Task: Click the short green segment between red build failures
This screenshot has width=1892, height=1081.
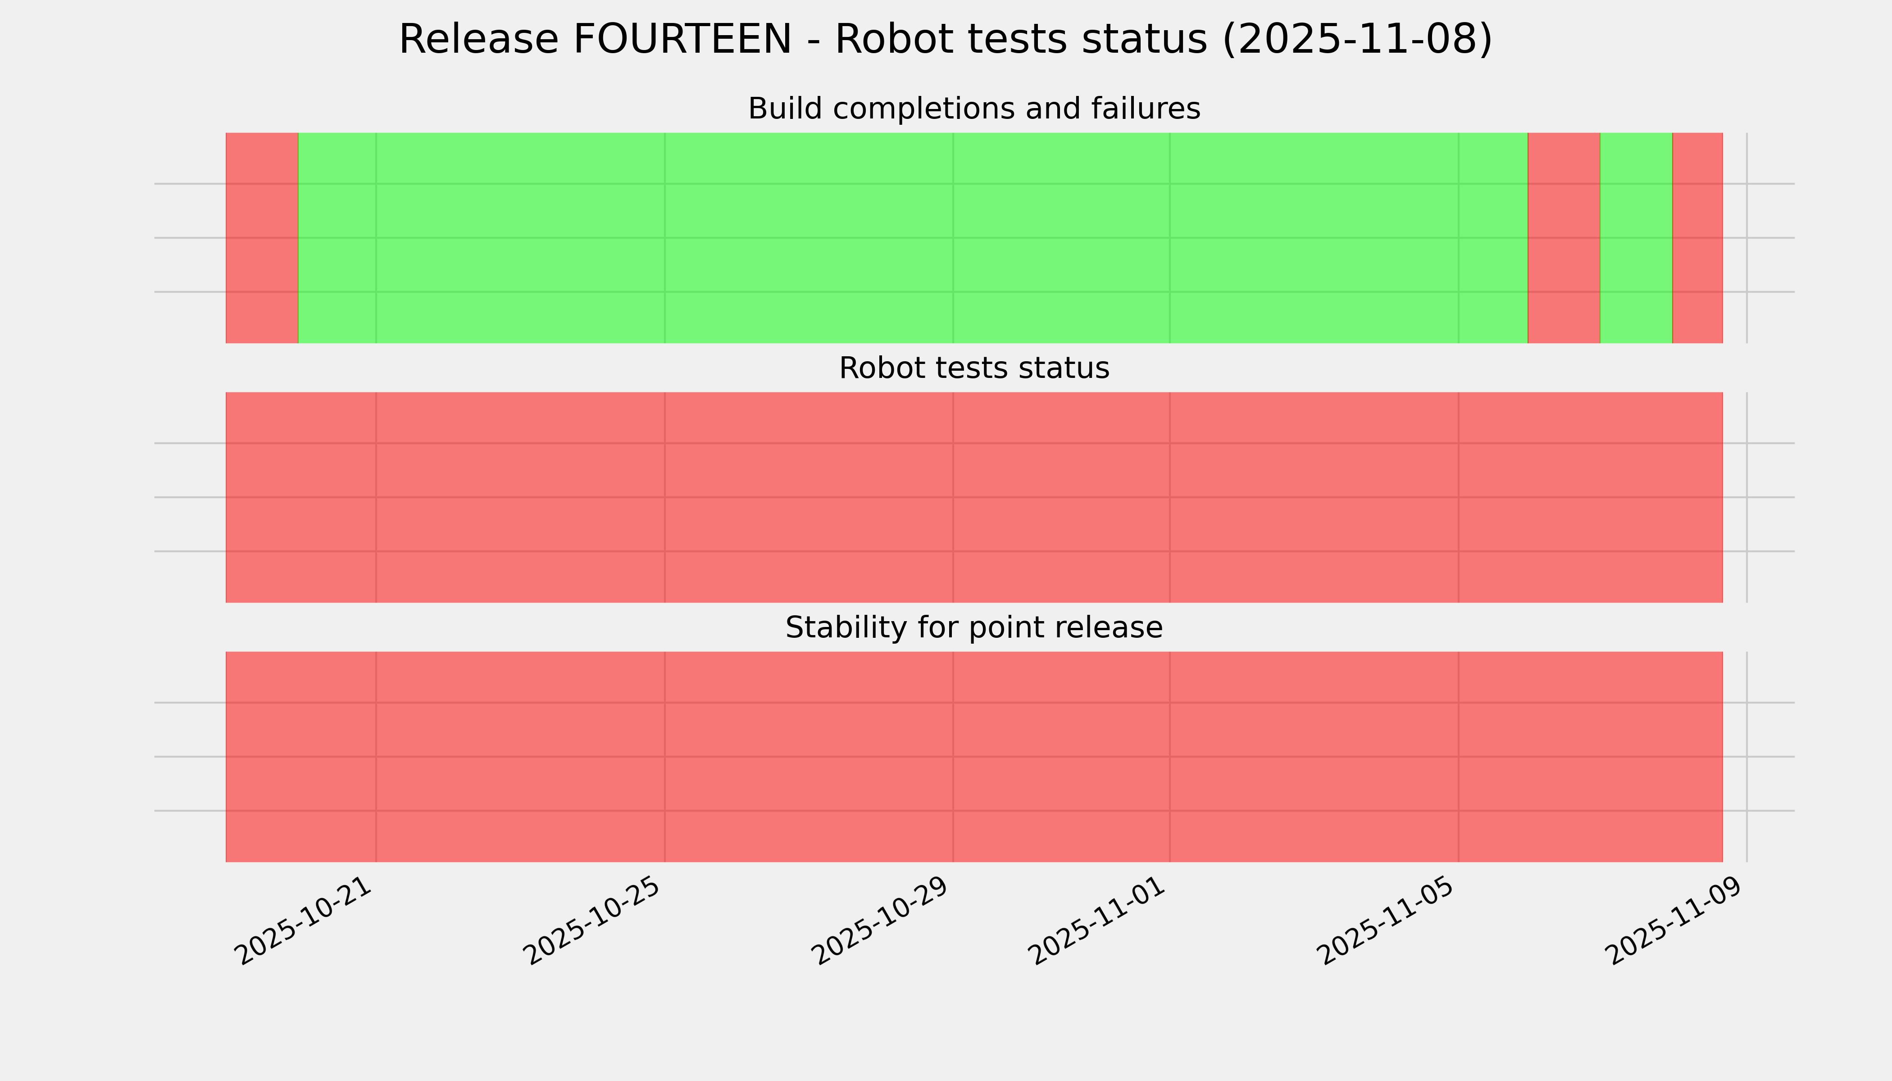Action: [x=1635, y=237]
